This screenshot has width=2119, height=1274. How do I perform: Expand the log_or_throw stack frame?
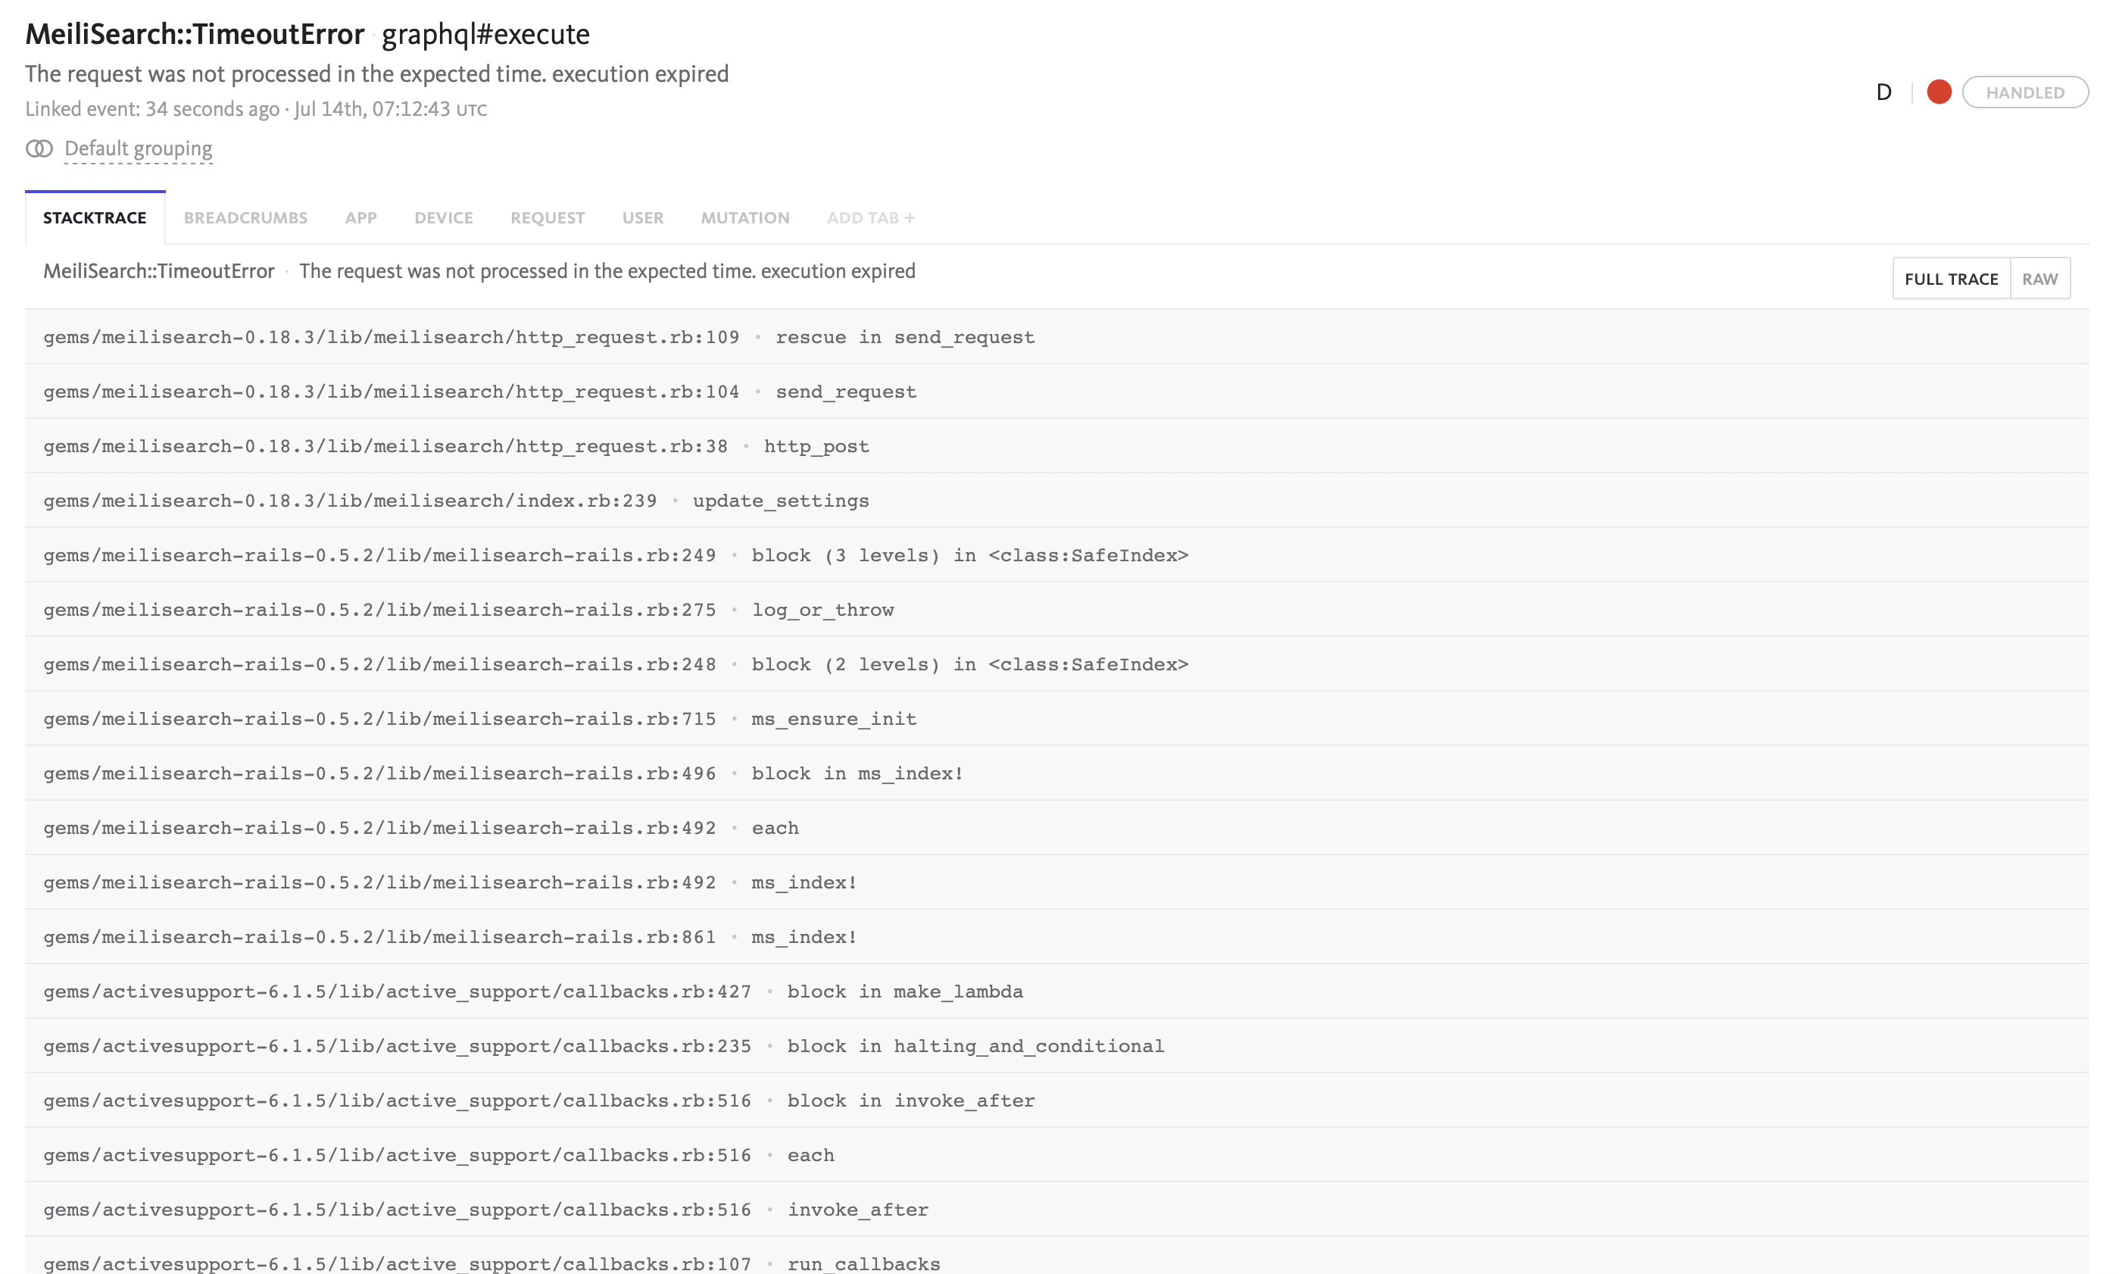pos(469,610)
